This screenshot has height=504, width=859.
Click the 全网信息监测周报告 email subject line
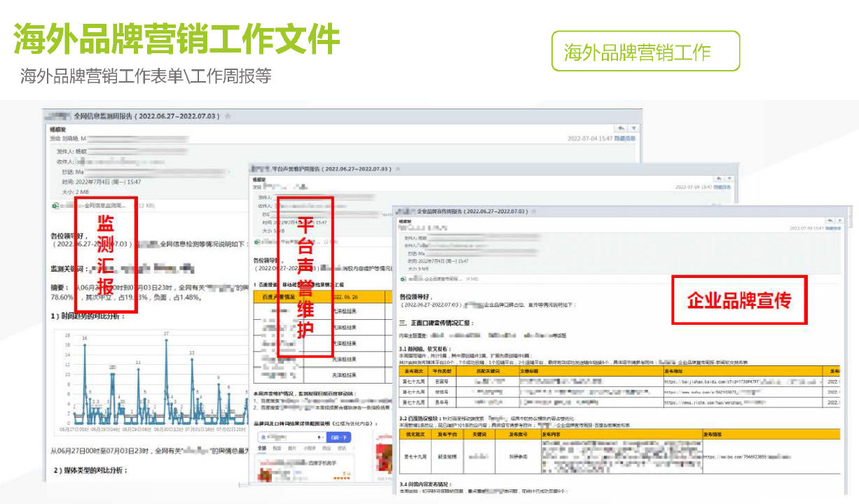point(146,115)
